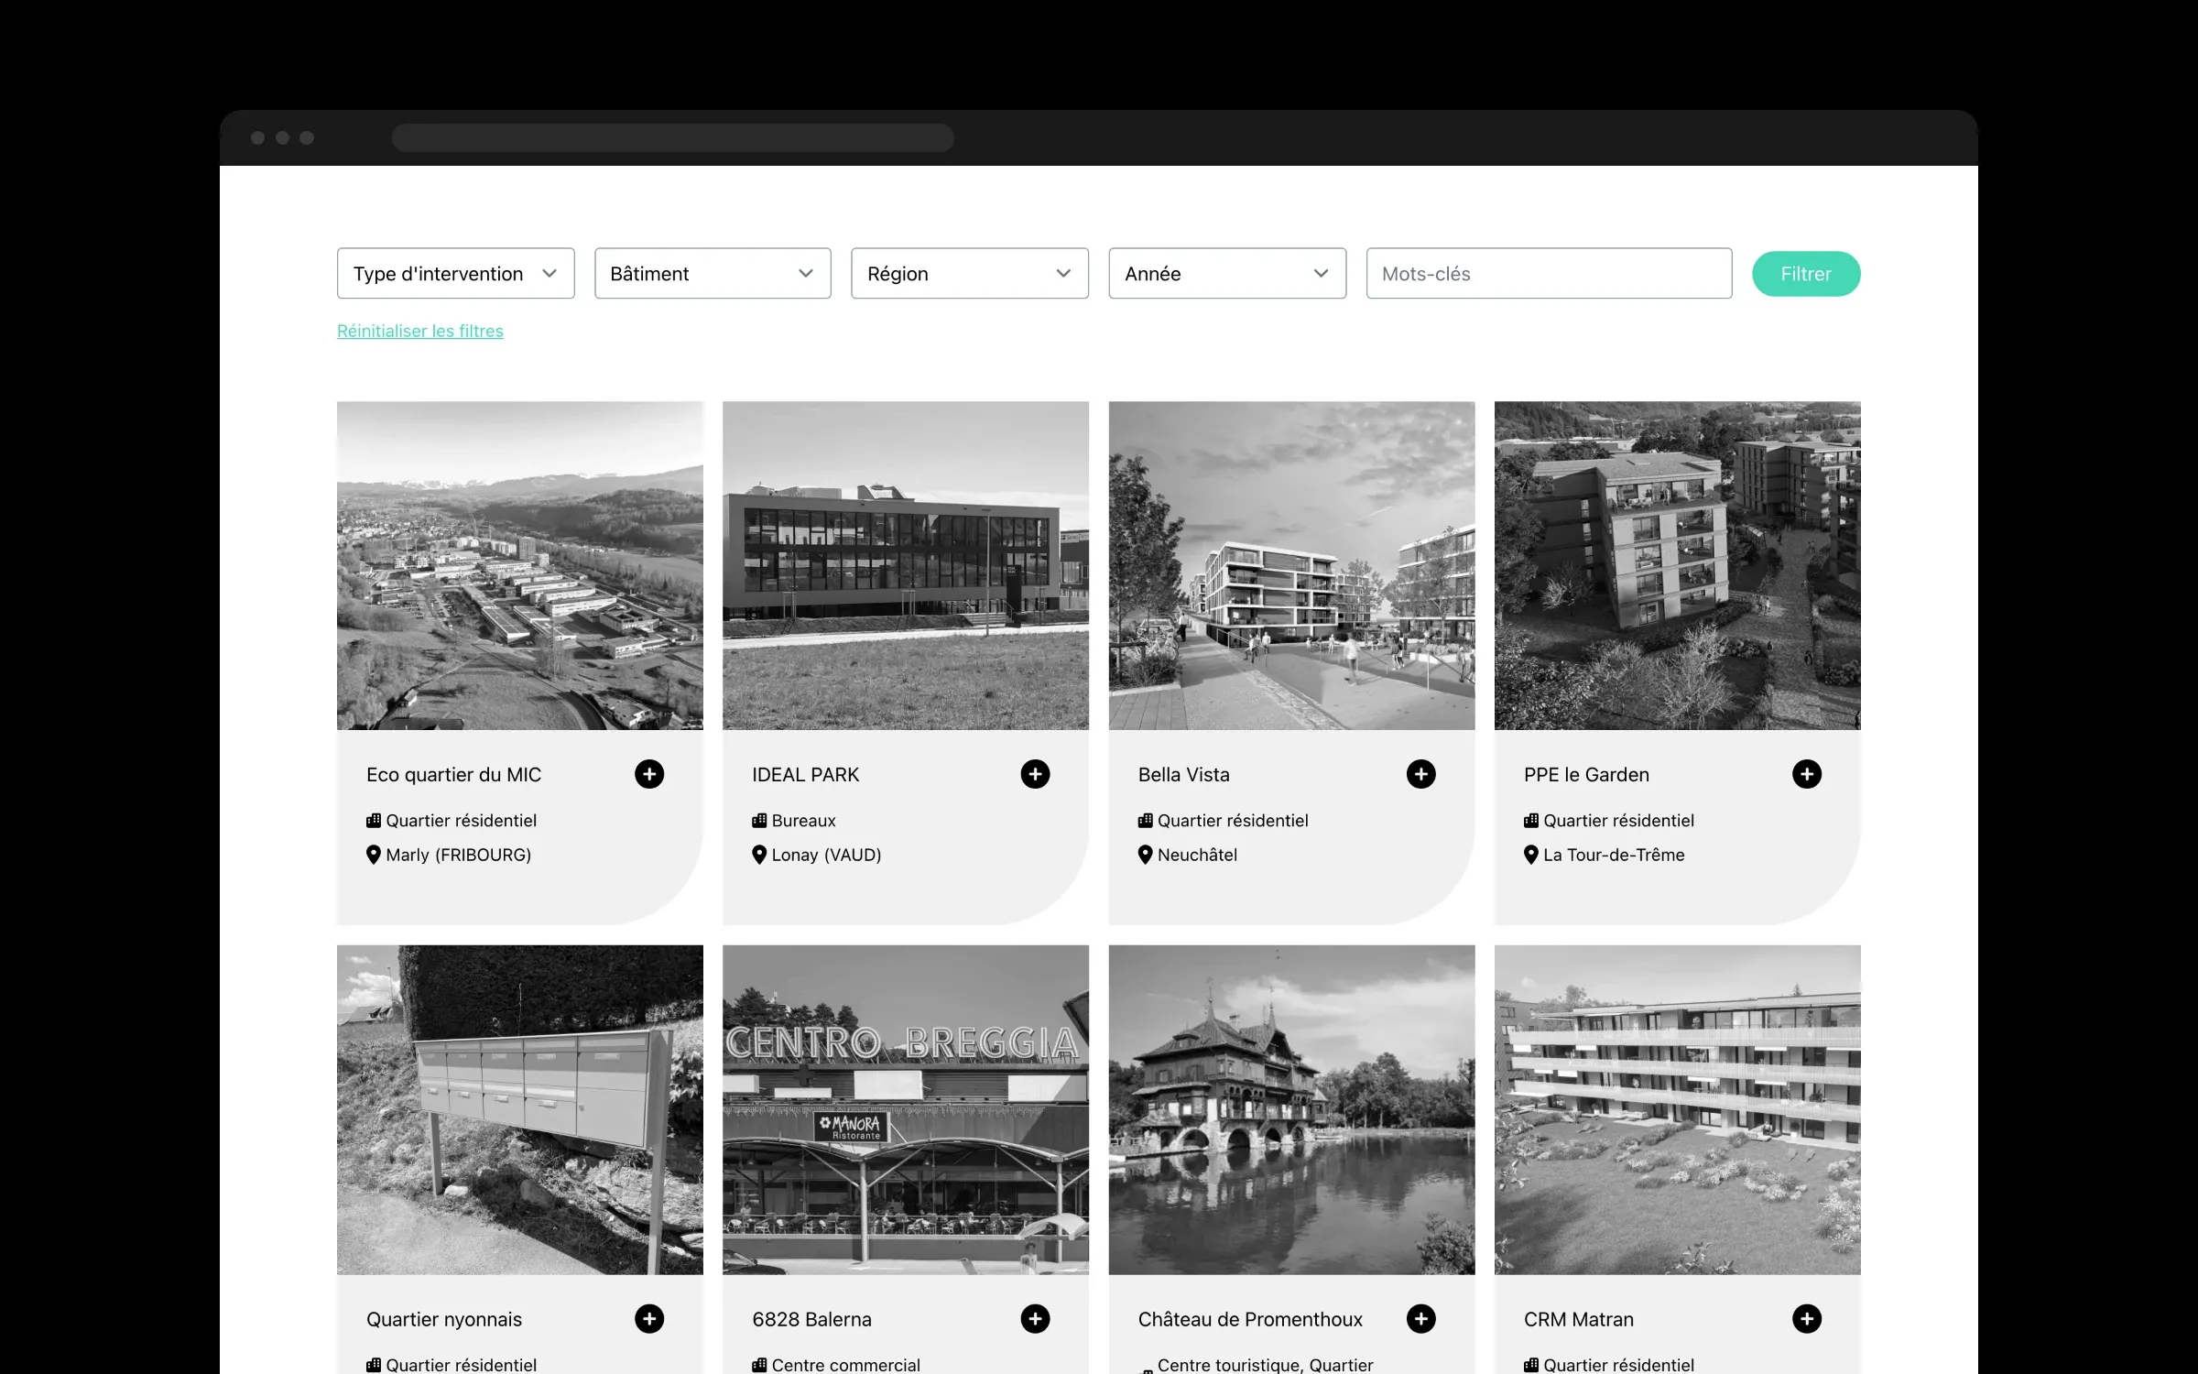Click the location pin beside Lonay (VAUD)

(x=759, y=855)
